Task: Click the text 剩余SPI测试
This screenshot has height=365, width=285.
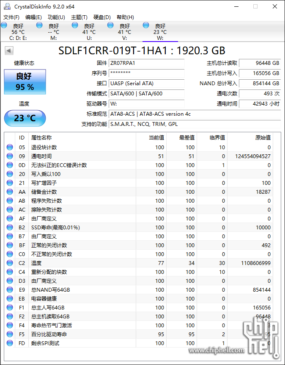Action: click(x=45, y=343)
